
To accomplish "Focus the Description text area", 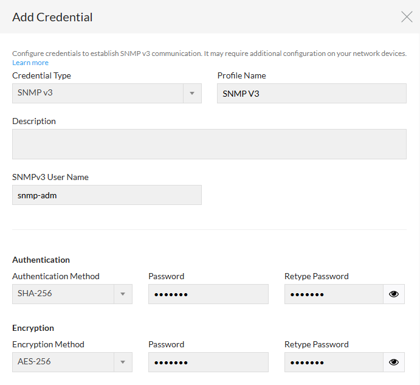I will point(209,144).
